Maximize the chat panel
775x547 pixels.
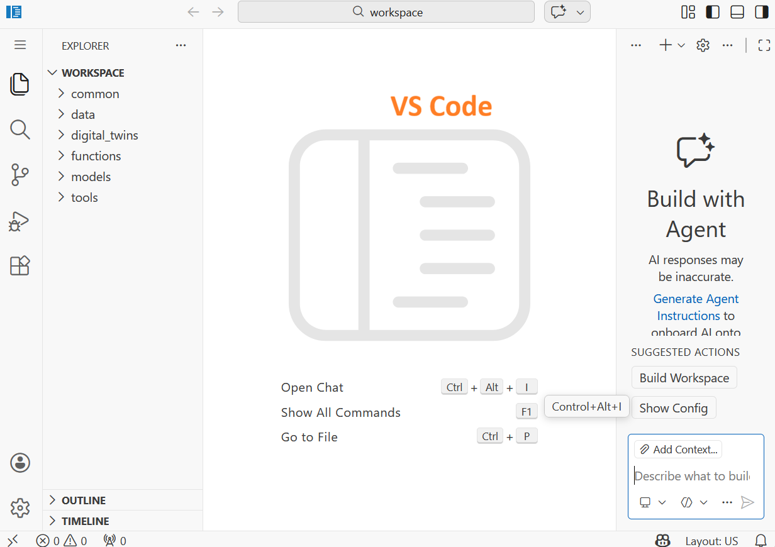click(x=764, y=45)
